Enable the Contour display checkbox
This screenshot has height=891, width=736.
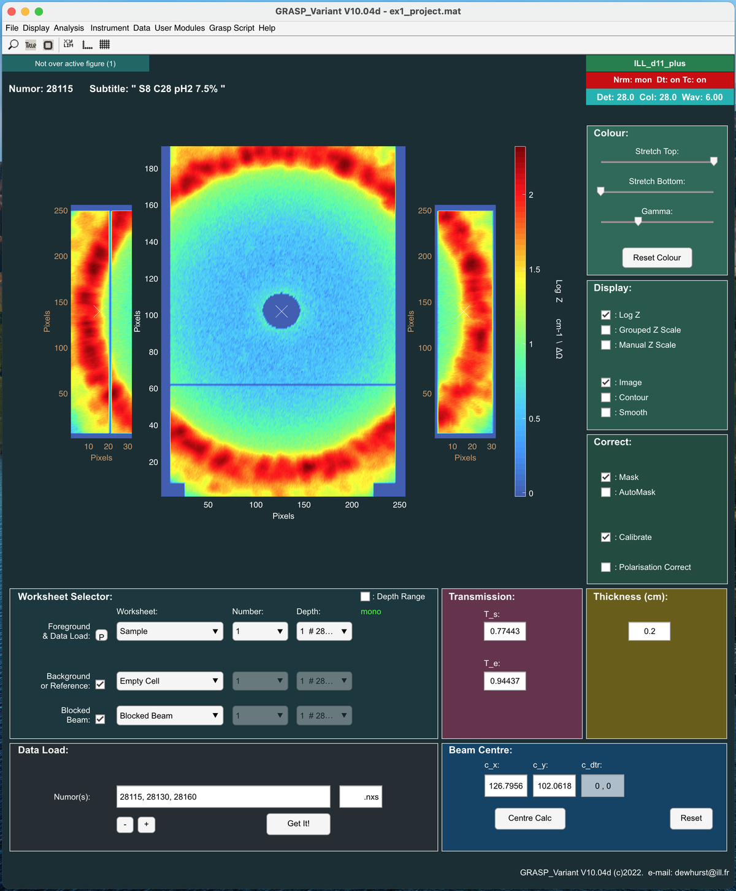606,398
